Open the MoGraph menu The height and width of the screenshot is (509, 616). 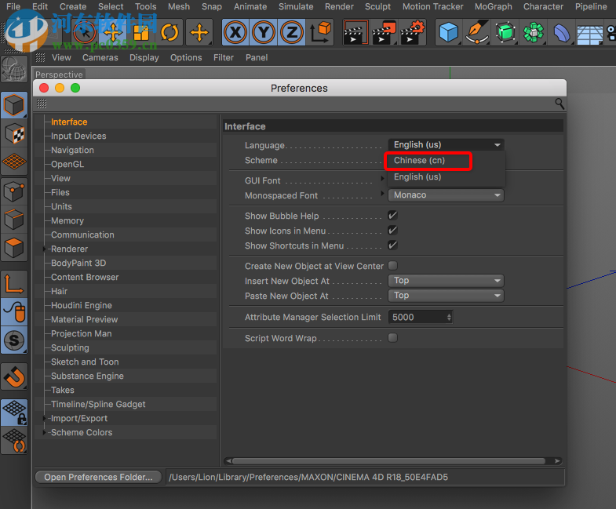point(493,7)
